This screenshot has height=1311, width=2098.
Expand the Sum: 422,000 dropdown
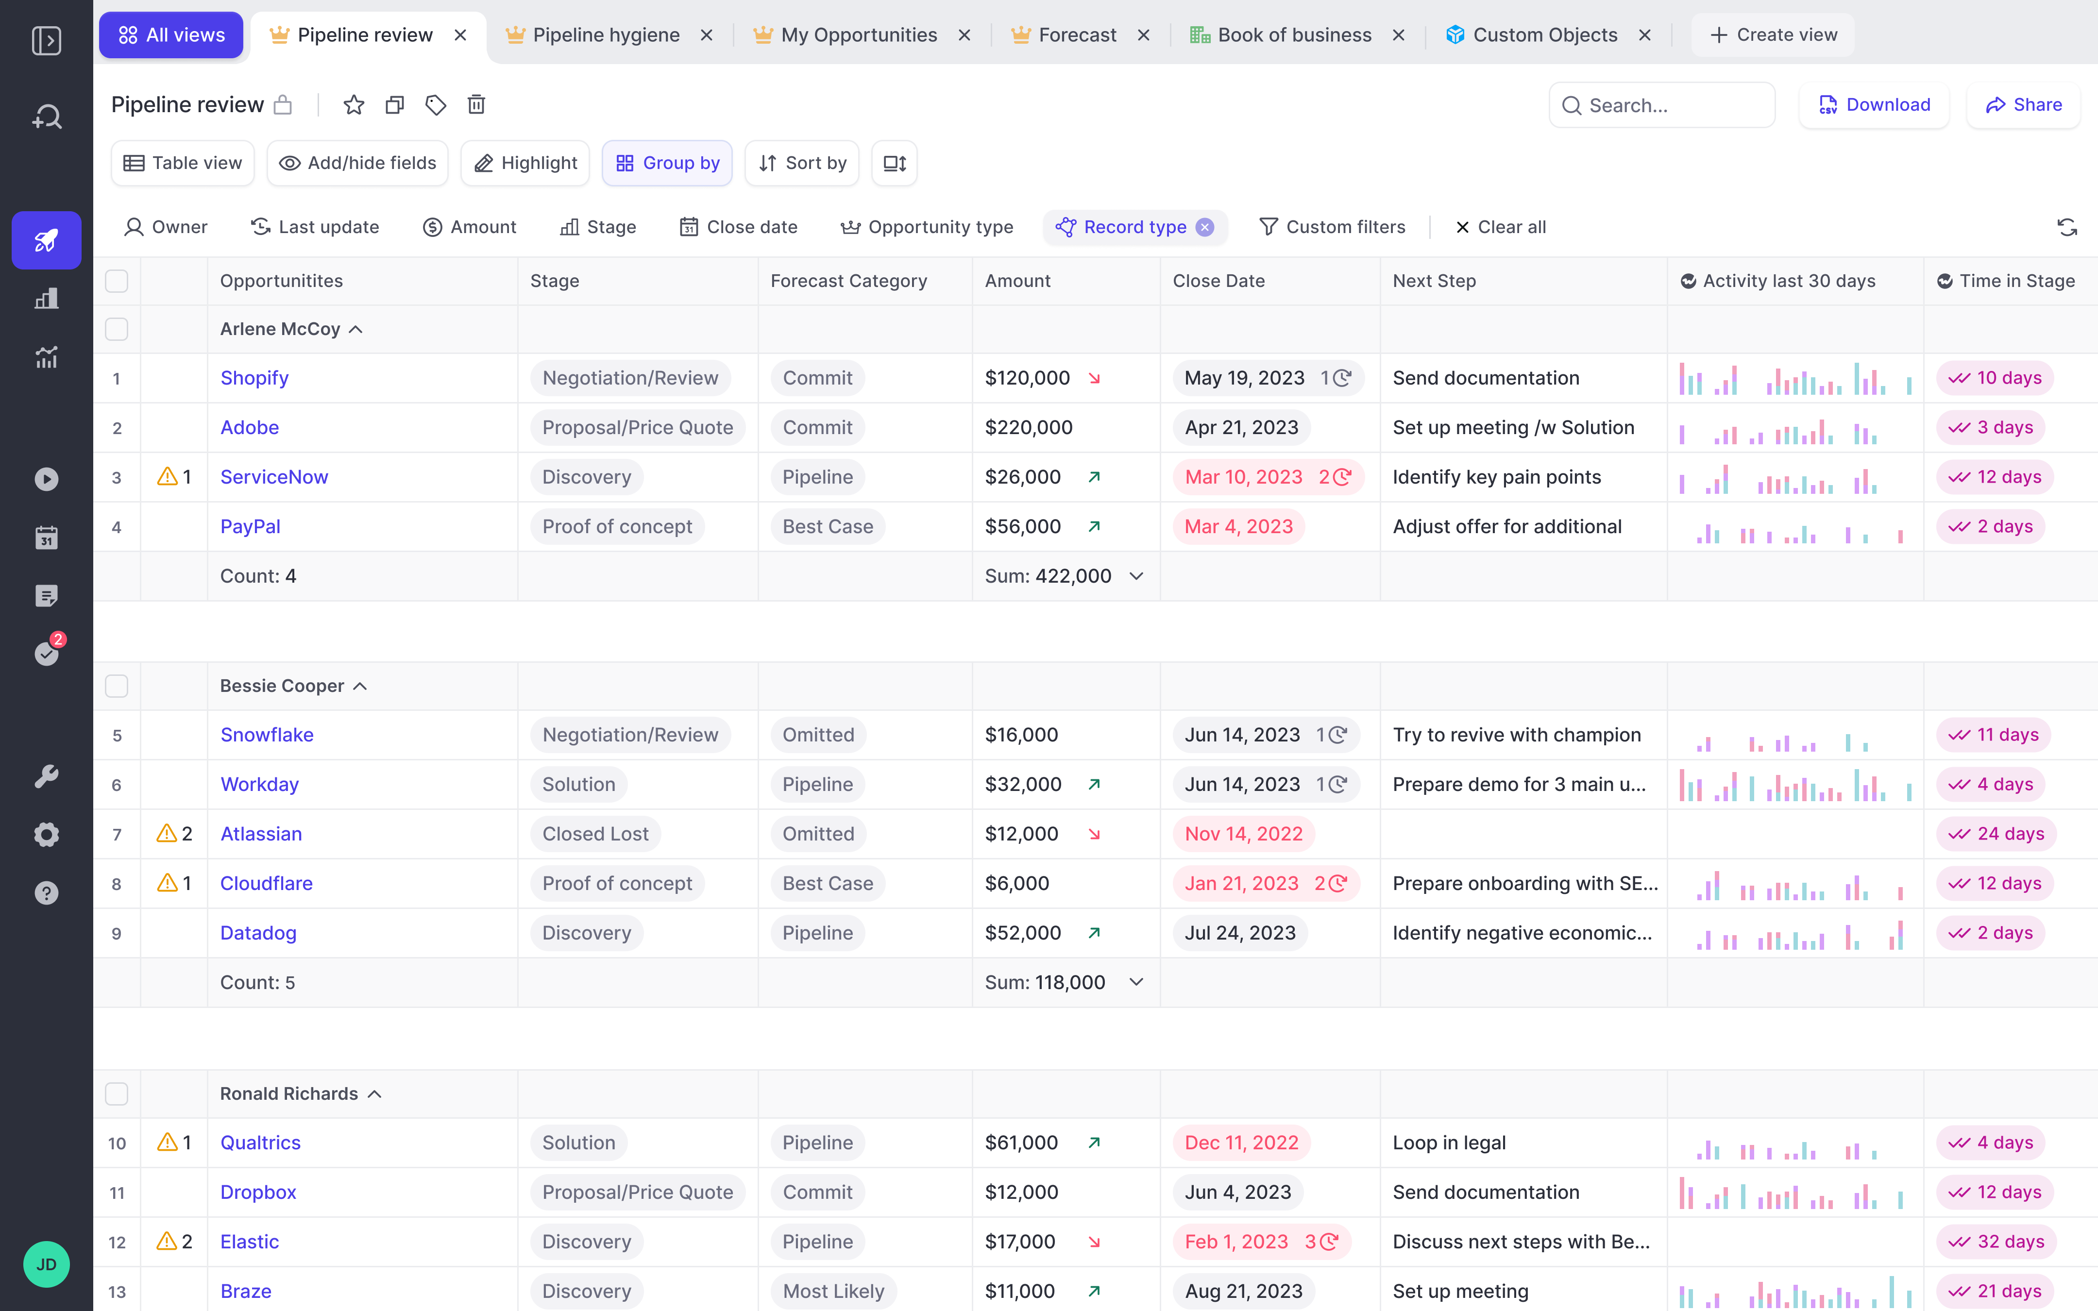[x=1136, y=576]
